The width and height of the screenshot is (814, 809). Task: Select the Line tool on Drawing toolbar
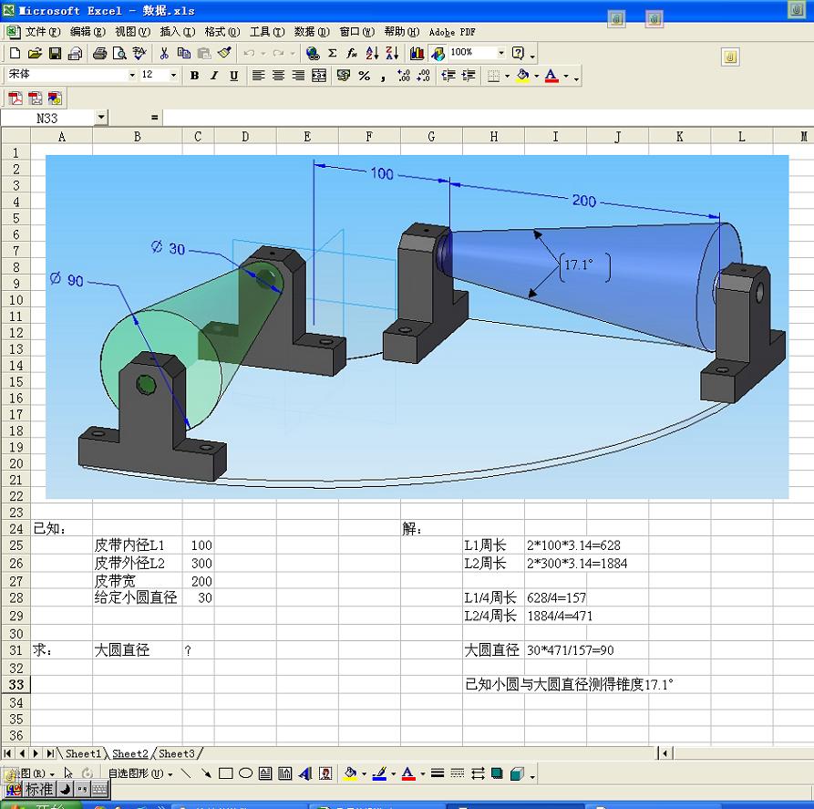coord(186,773)
